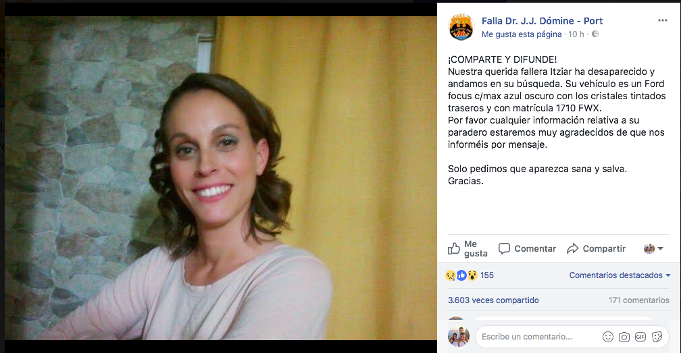Screen dimensions: 681x353
Task: Click the 10 h post timestamp
Action: tap(576, 34)
